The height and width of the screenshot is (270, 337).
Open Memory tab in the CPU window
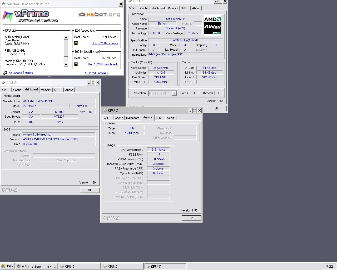coord(173,8)
